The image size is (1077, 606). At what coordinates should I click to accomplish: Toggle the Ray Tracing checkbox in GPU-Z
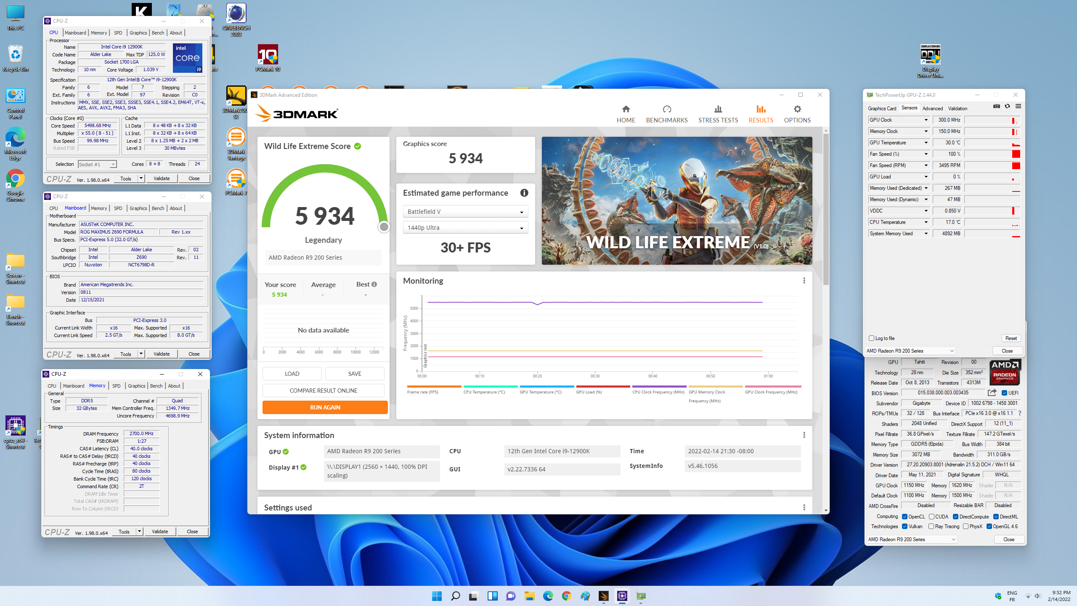coord(931,526)
